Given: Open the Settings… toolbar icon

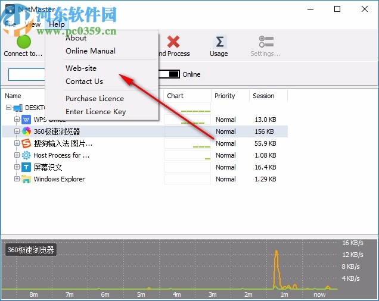Looking at the screenshot, I should 266,42.
